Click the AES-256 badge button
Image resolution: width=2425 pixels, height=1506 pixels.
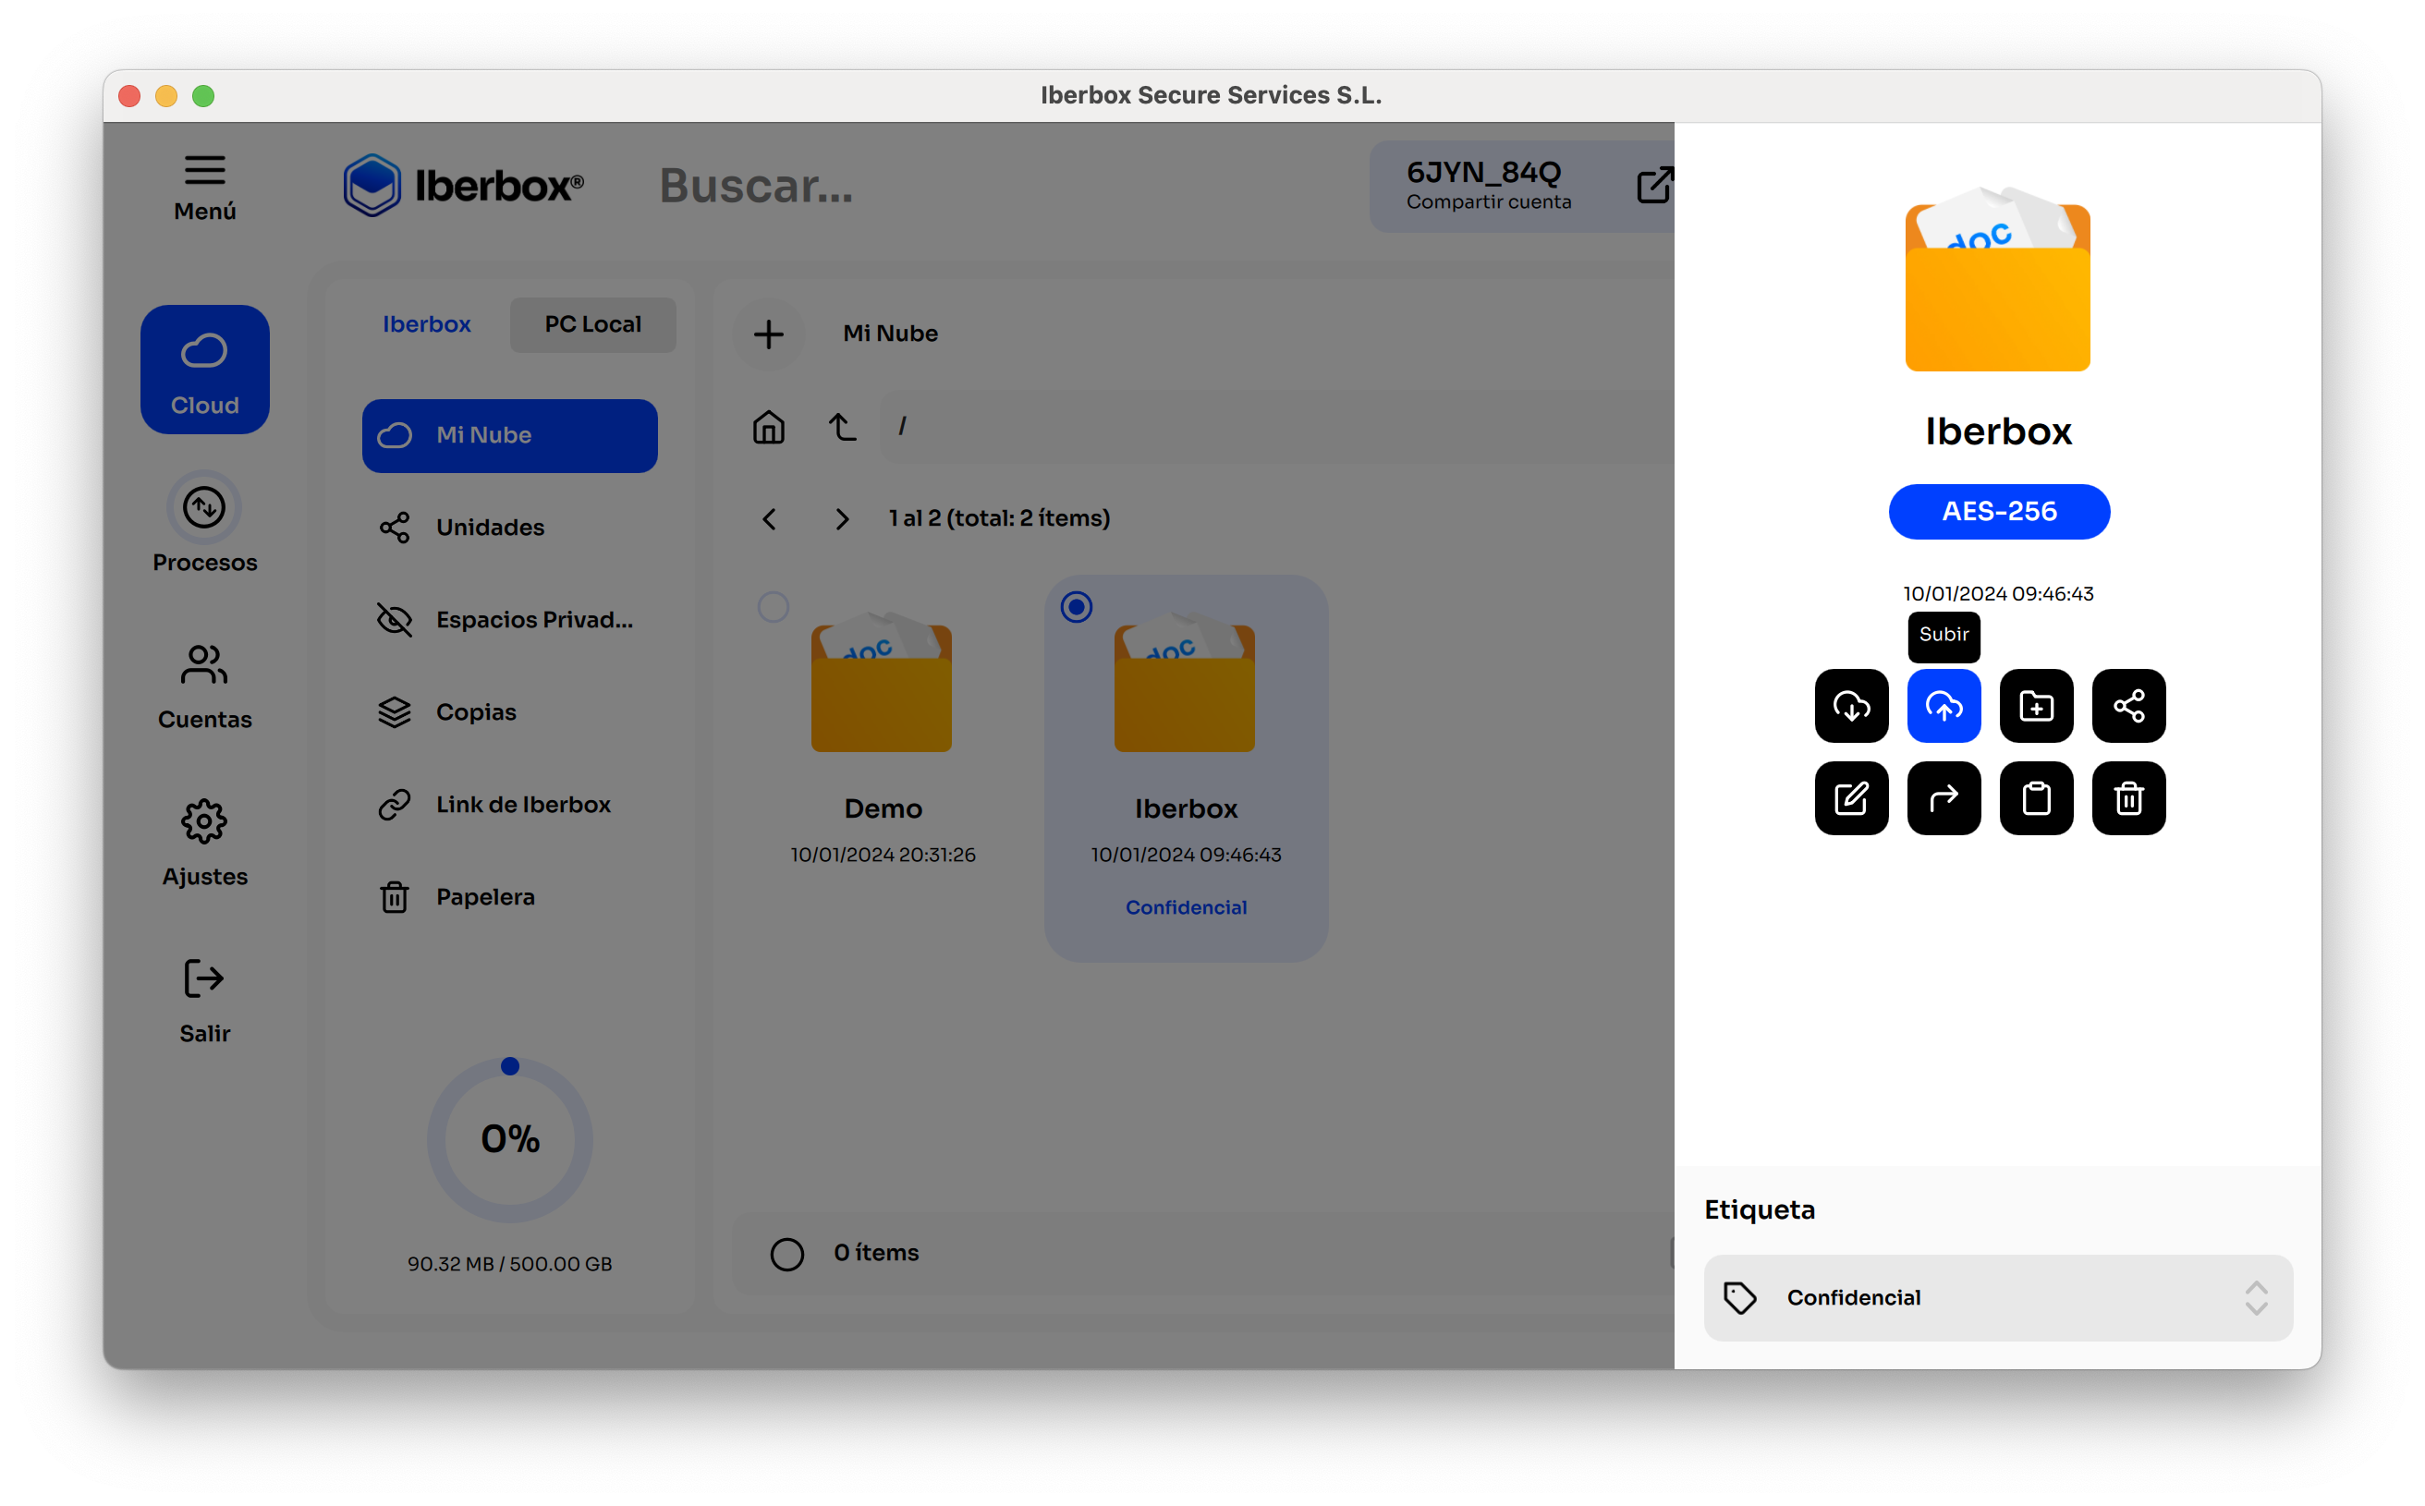[1999, 512]
